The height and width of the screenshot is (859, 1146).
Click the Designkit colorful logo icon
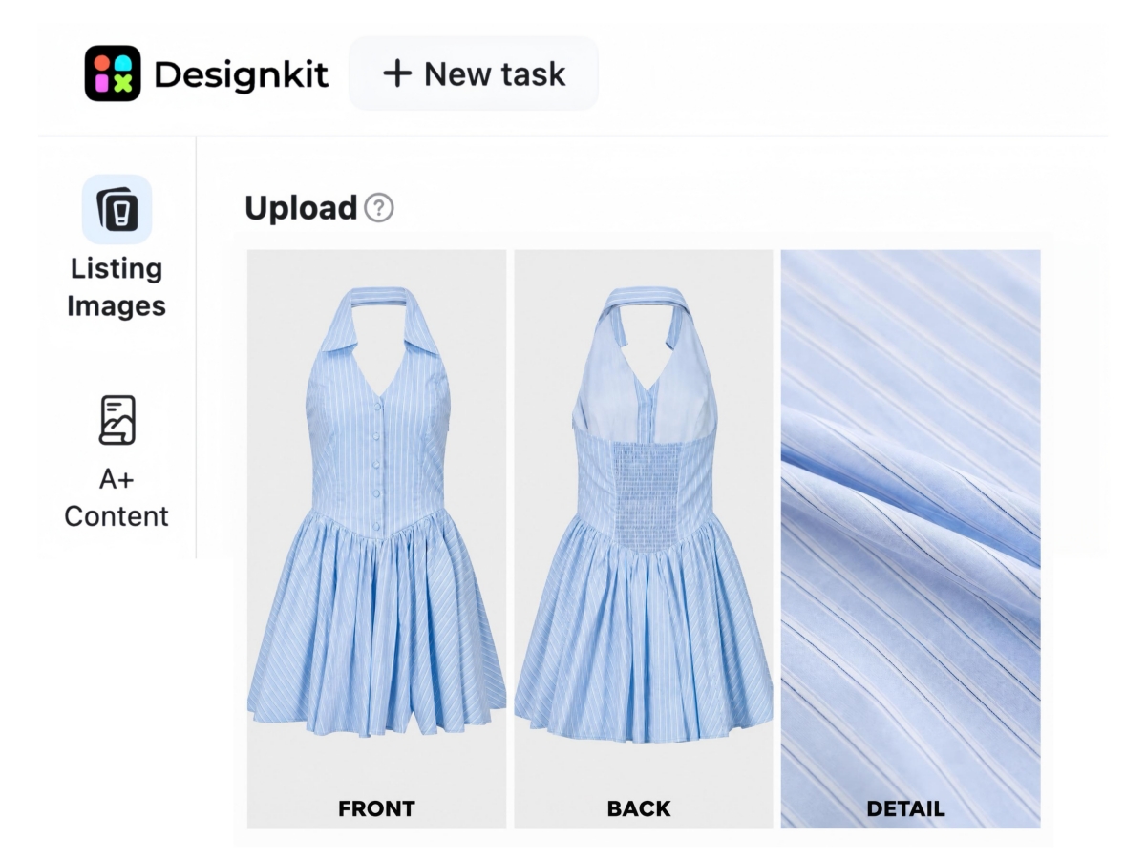coord(113,73)
